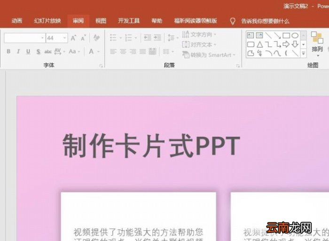Select the elbow arrow connector shape
Viewport: 329px width, 241px height.
277,45
